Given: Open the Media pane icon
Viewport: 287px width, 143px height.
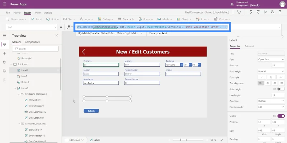Looking at the screenshot, I should pos(4,71).
